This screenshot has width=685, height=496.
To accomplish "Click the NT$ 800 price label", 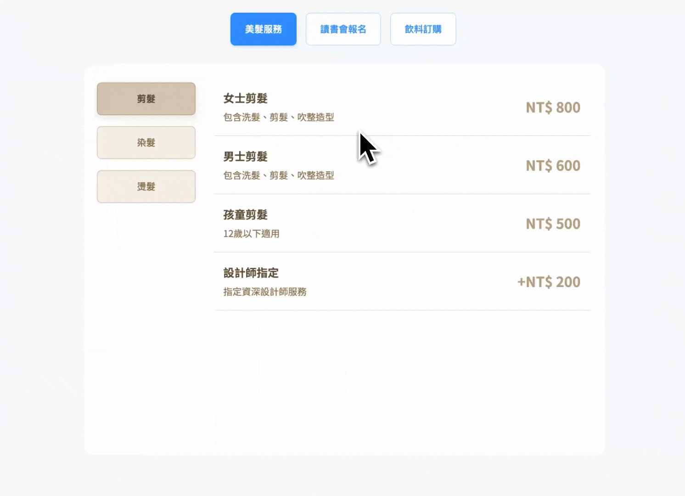I will 553,107.
